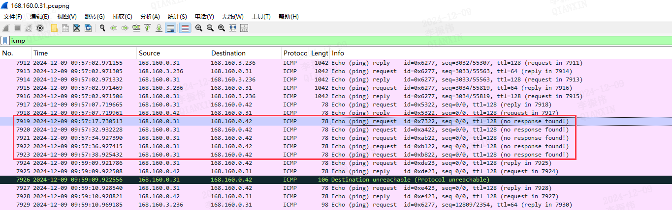Open the 捕获(C) menu
The image size is (672, 210).
coord(122,17)
